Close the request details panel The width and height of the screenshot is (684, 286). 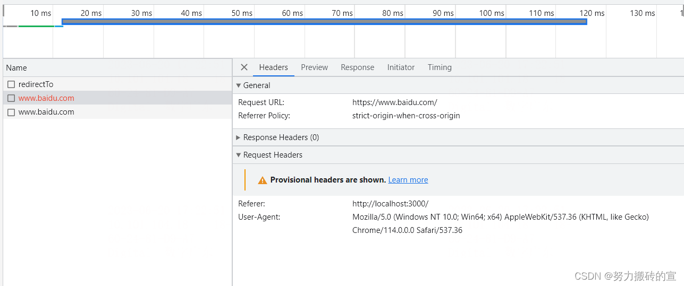244,67
